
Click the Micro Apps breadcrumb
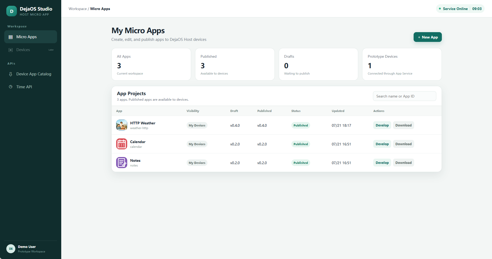coord(100,9)
